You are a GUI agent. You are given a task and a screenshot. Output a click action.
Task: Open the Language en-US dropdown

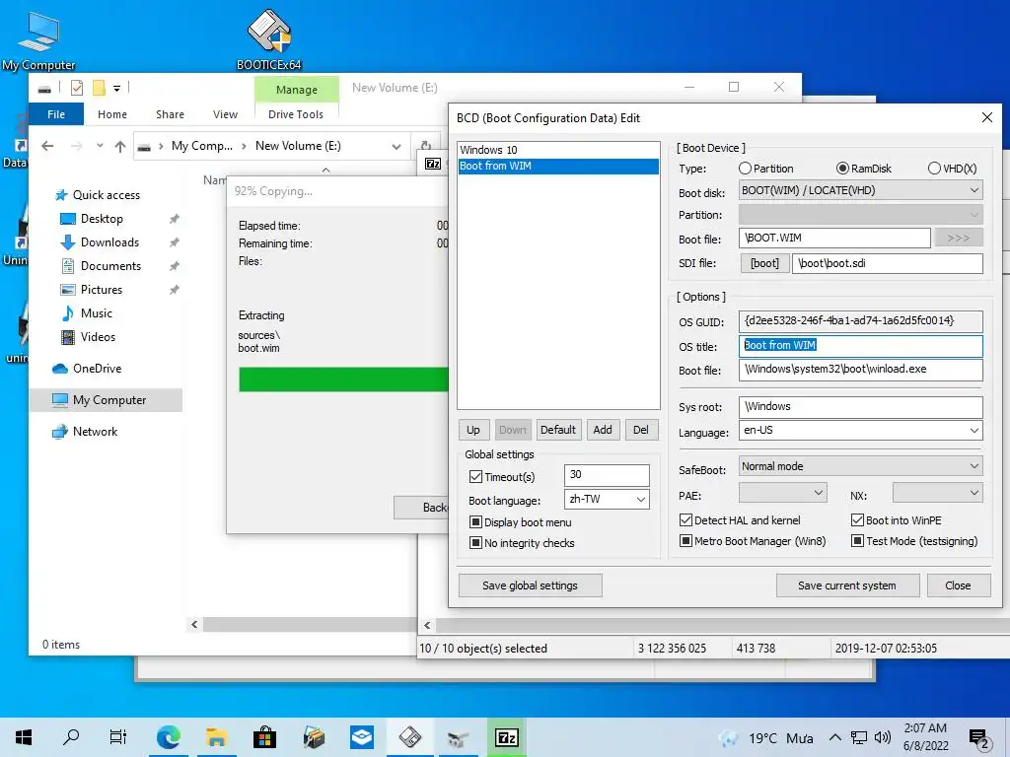(x=860, y=431)
